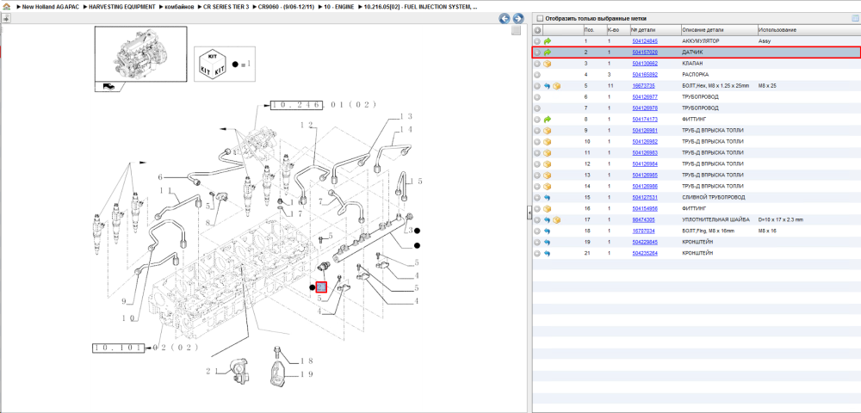Click callout number 21 in the diagram
The width and height of the screenshot is (861, 413).
click(213, 372)
